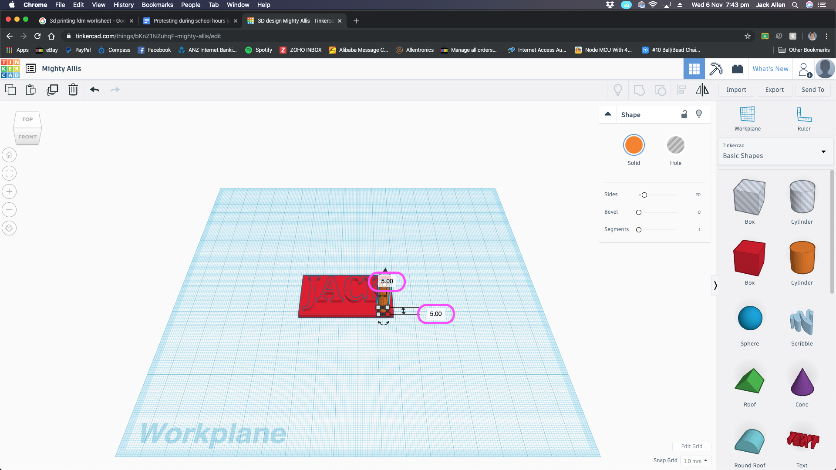This screenshot has width=836, height=470.
Task: Click the Import button
Action: [736, 90]
